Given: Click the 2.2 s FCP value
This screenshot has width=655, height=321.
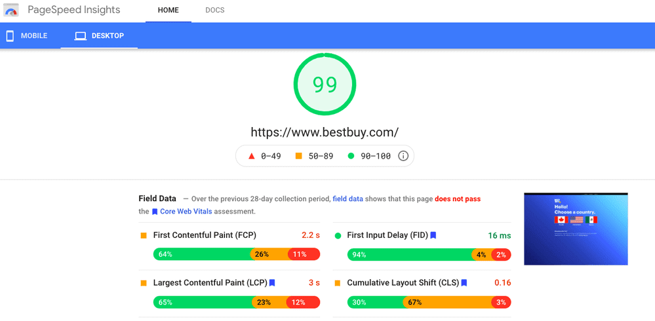Looking at the screenshot, I should point(310,235).
